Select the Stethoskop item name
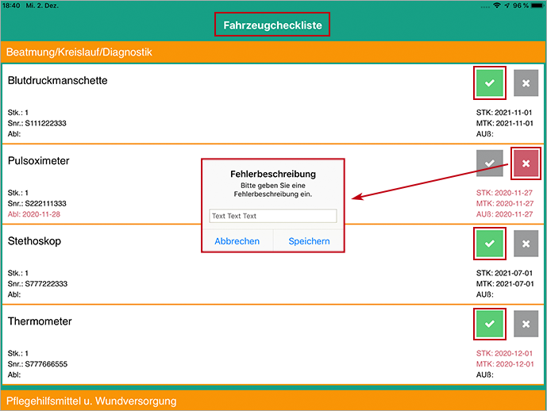This screenshot has width=547, height=411. point(34,241)
